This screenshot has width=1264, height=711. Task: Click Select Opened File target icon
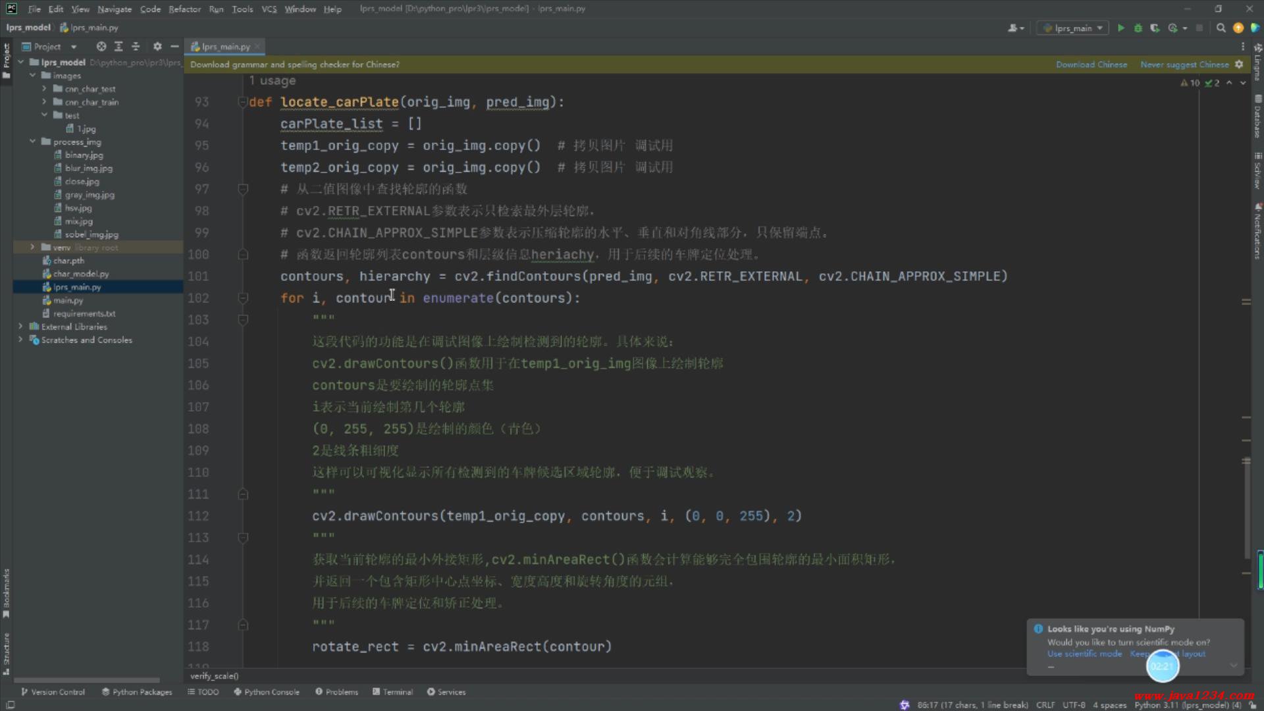tap(101, 47)
